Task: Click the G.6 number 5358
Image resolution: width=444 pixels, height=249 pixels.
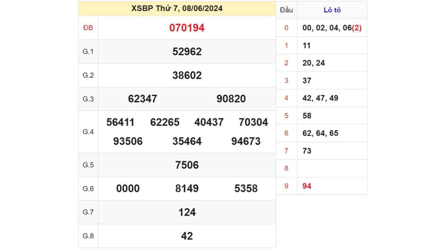Action: coord(246,188)
